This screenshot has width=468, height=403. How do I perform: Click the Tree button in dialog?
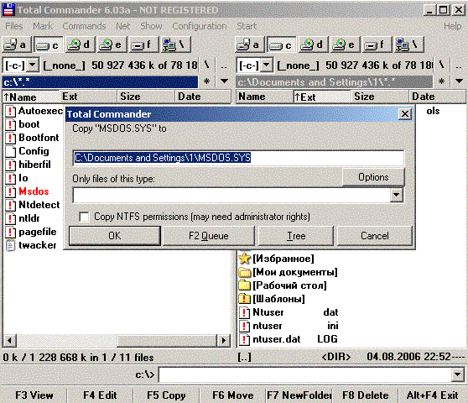[x=296, y=236]
